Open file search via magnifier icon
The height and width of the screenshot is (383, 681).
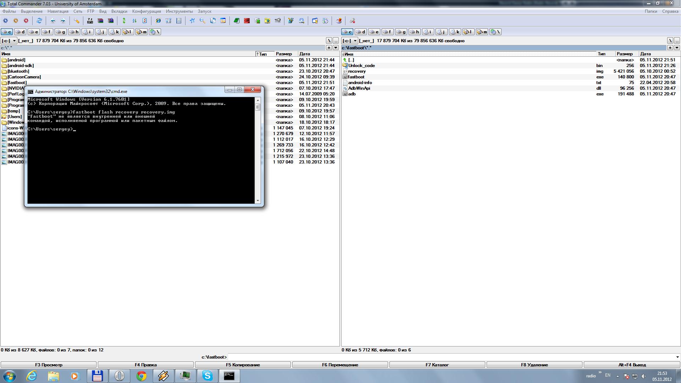pos(203,21)
